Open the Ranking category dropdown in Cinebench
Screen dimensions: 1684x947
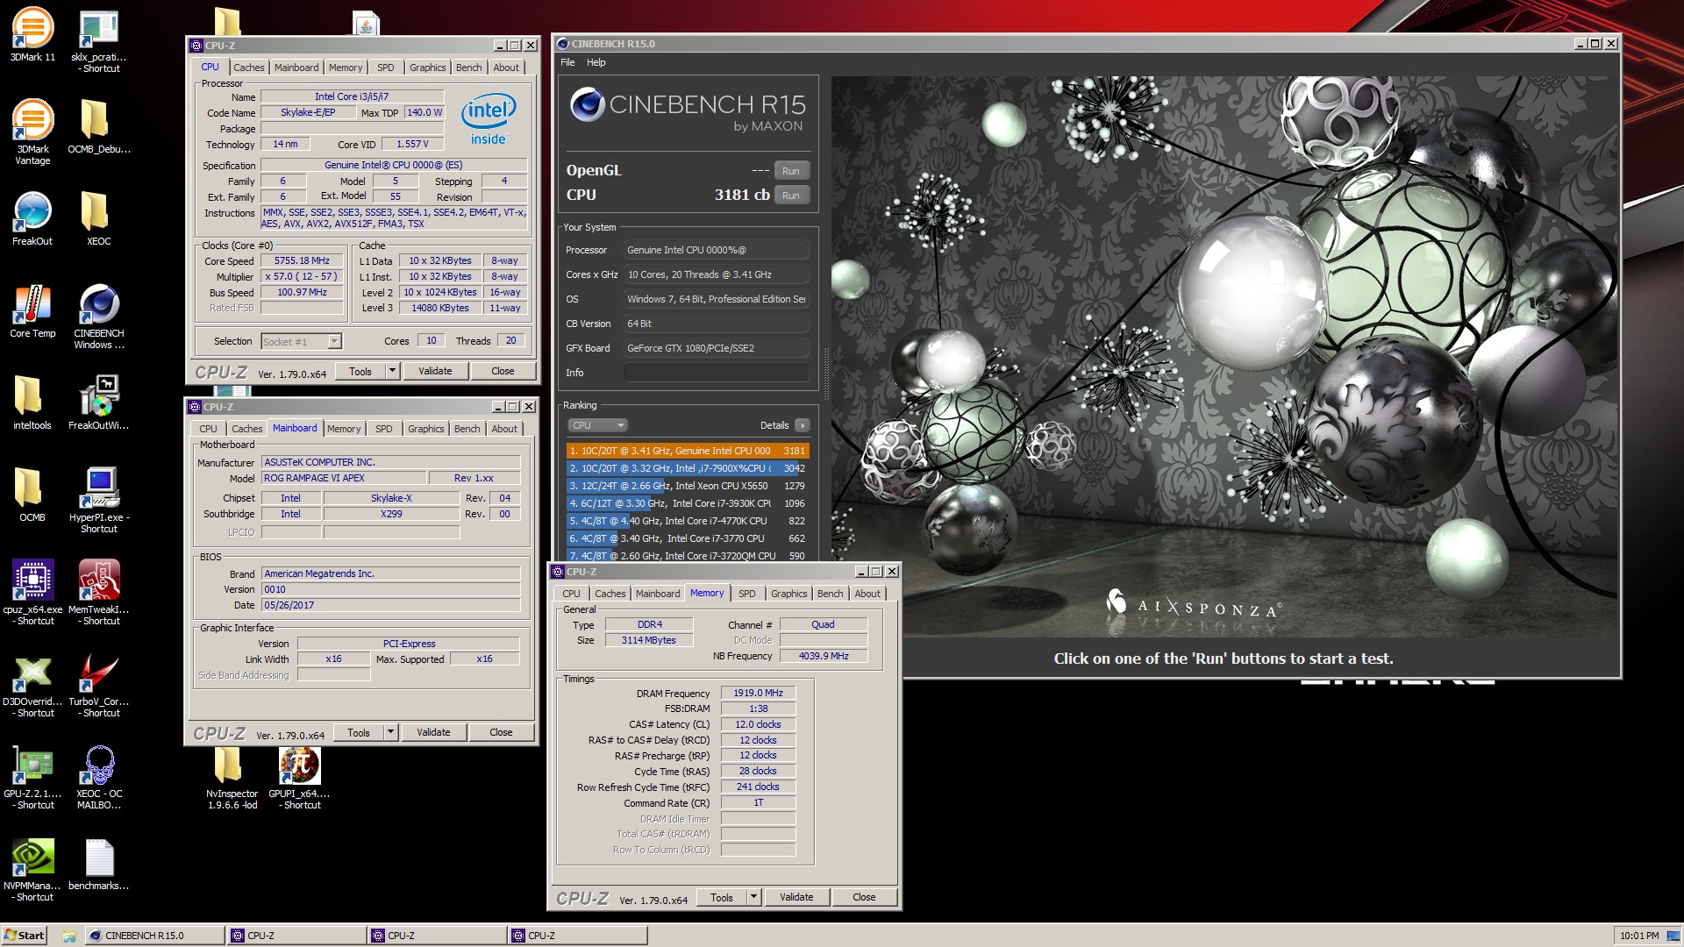click(x=598, y=424)
